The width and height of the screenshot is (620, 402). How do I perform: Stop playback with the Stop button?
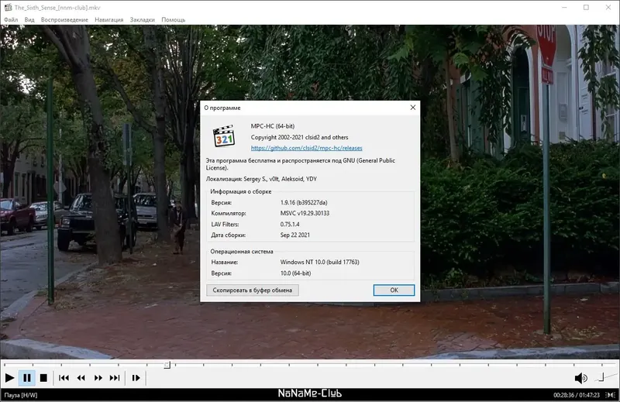tap(43, 378)
